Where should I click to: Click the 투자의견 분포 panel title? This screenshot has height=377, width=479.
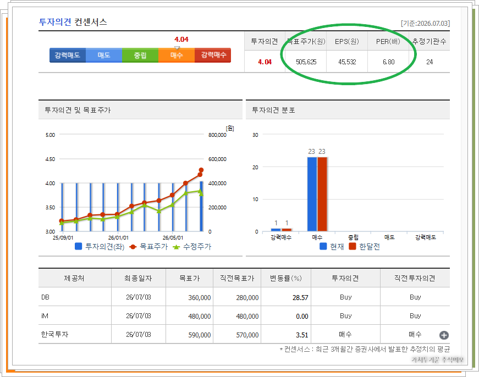273,110
